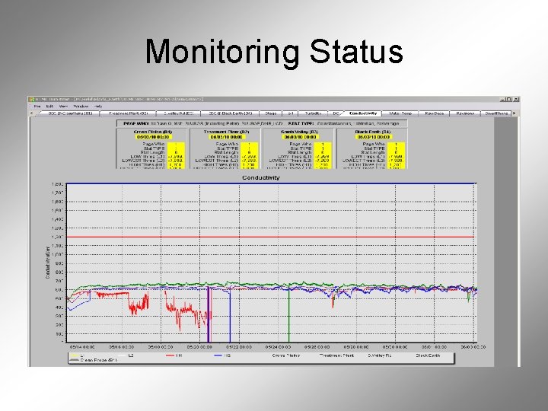Switch to the Water Temp tab
This screenshot has height=411, width=548.
tap(400, 113)
